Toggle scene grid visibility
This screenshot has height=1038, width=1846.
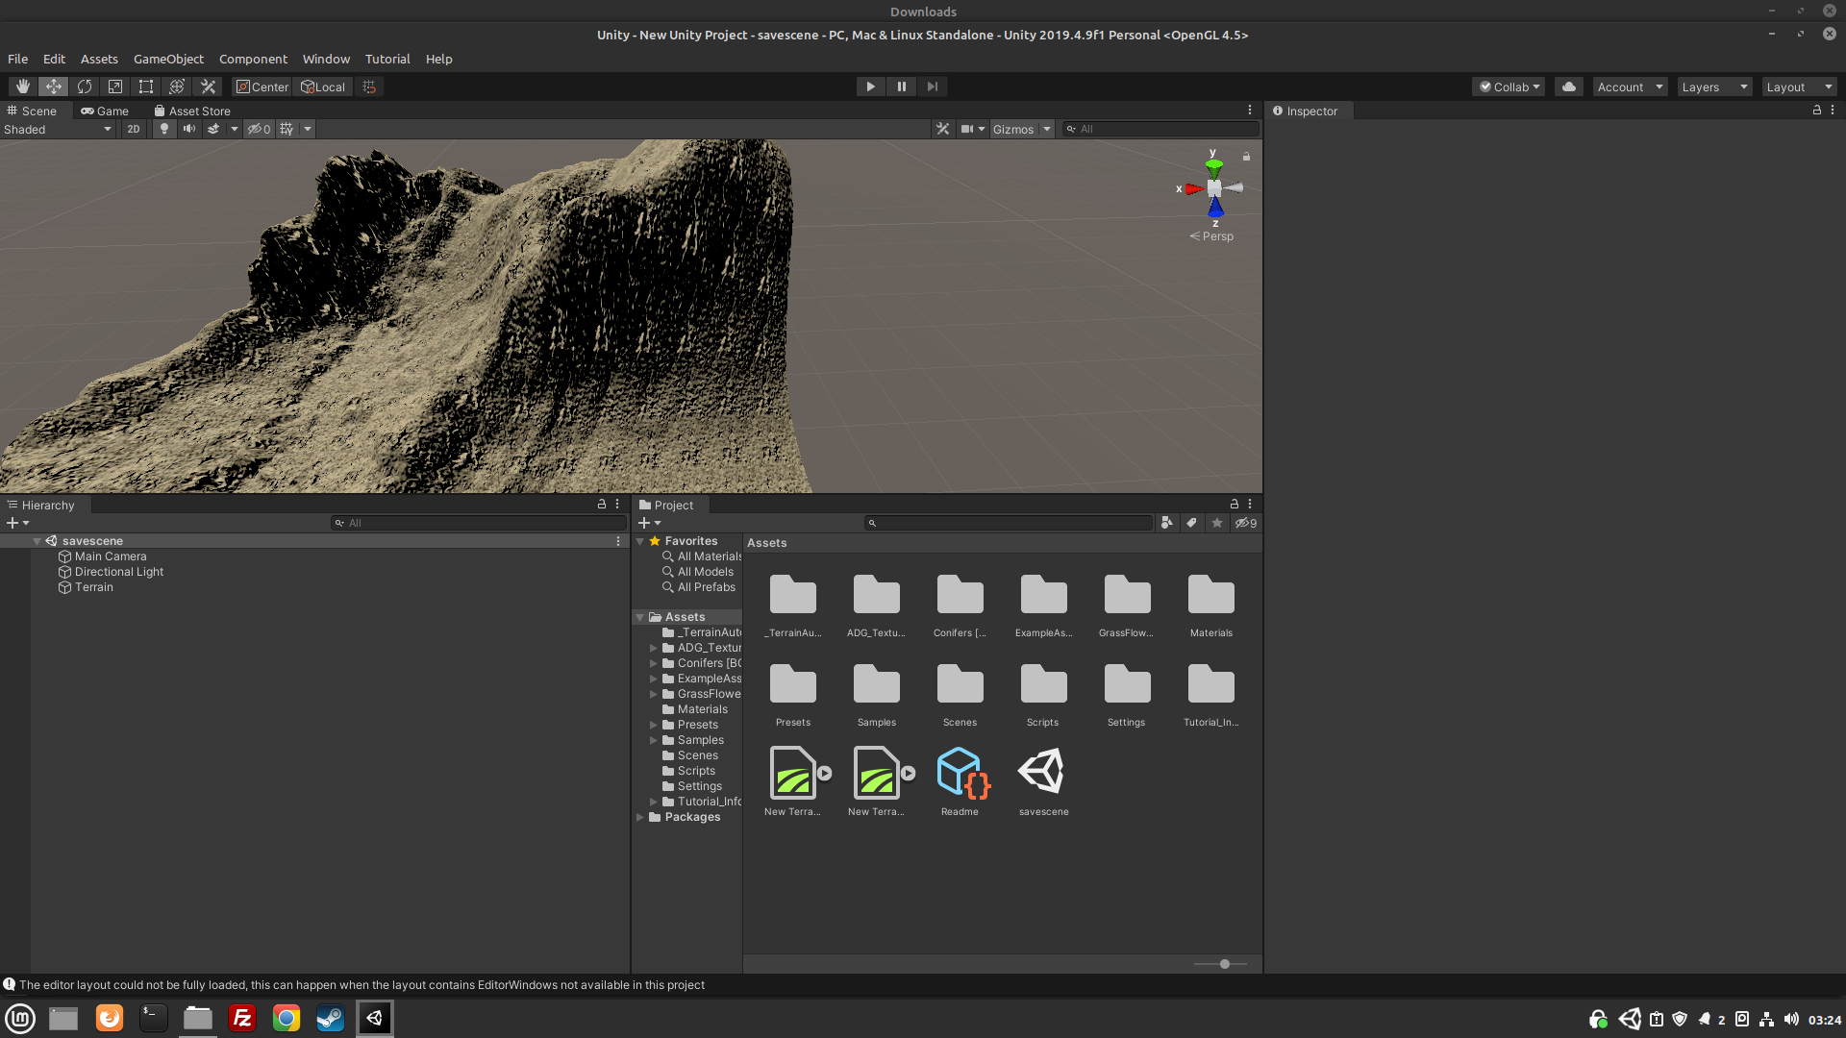287,129
